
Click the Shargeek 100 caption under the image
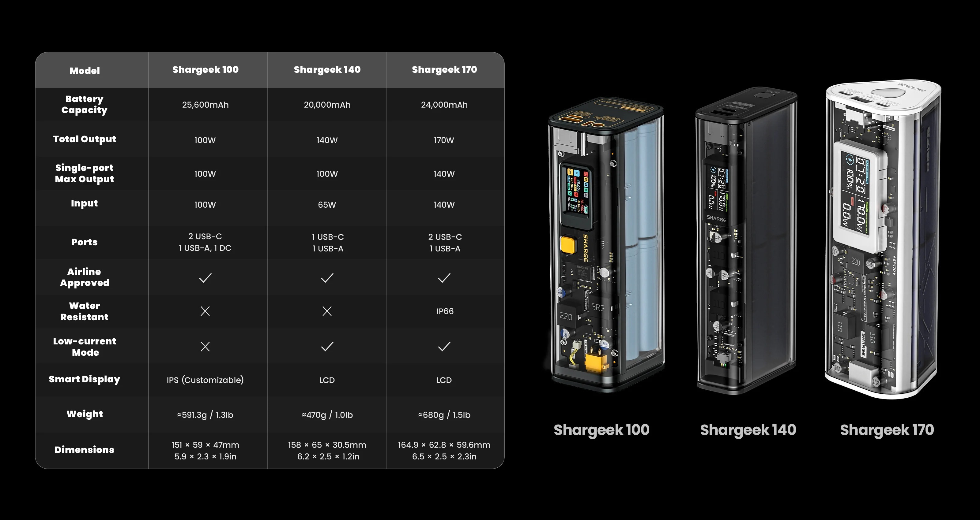[601, 429]
